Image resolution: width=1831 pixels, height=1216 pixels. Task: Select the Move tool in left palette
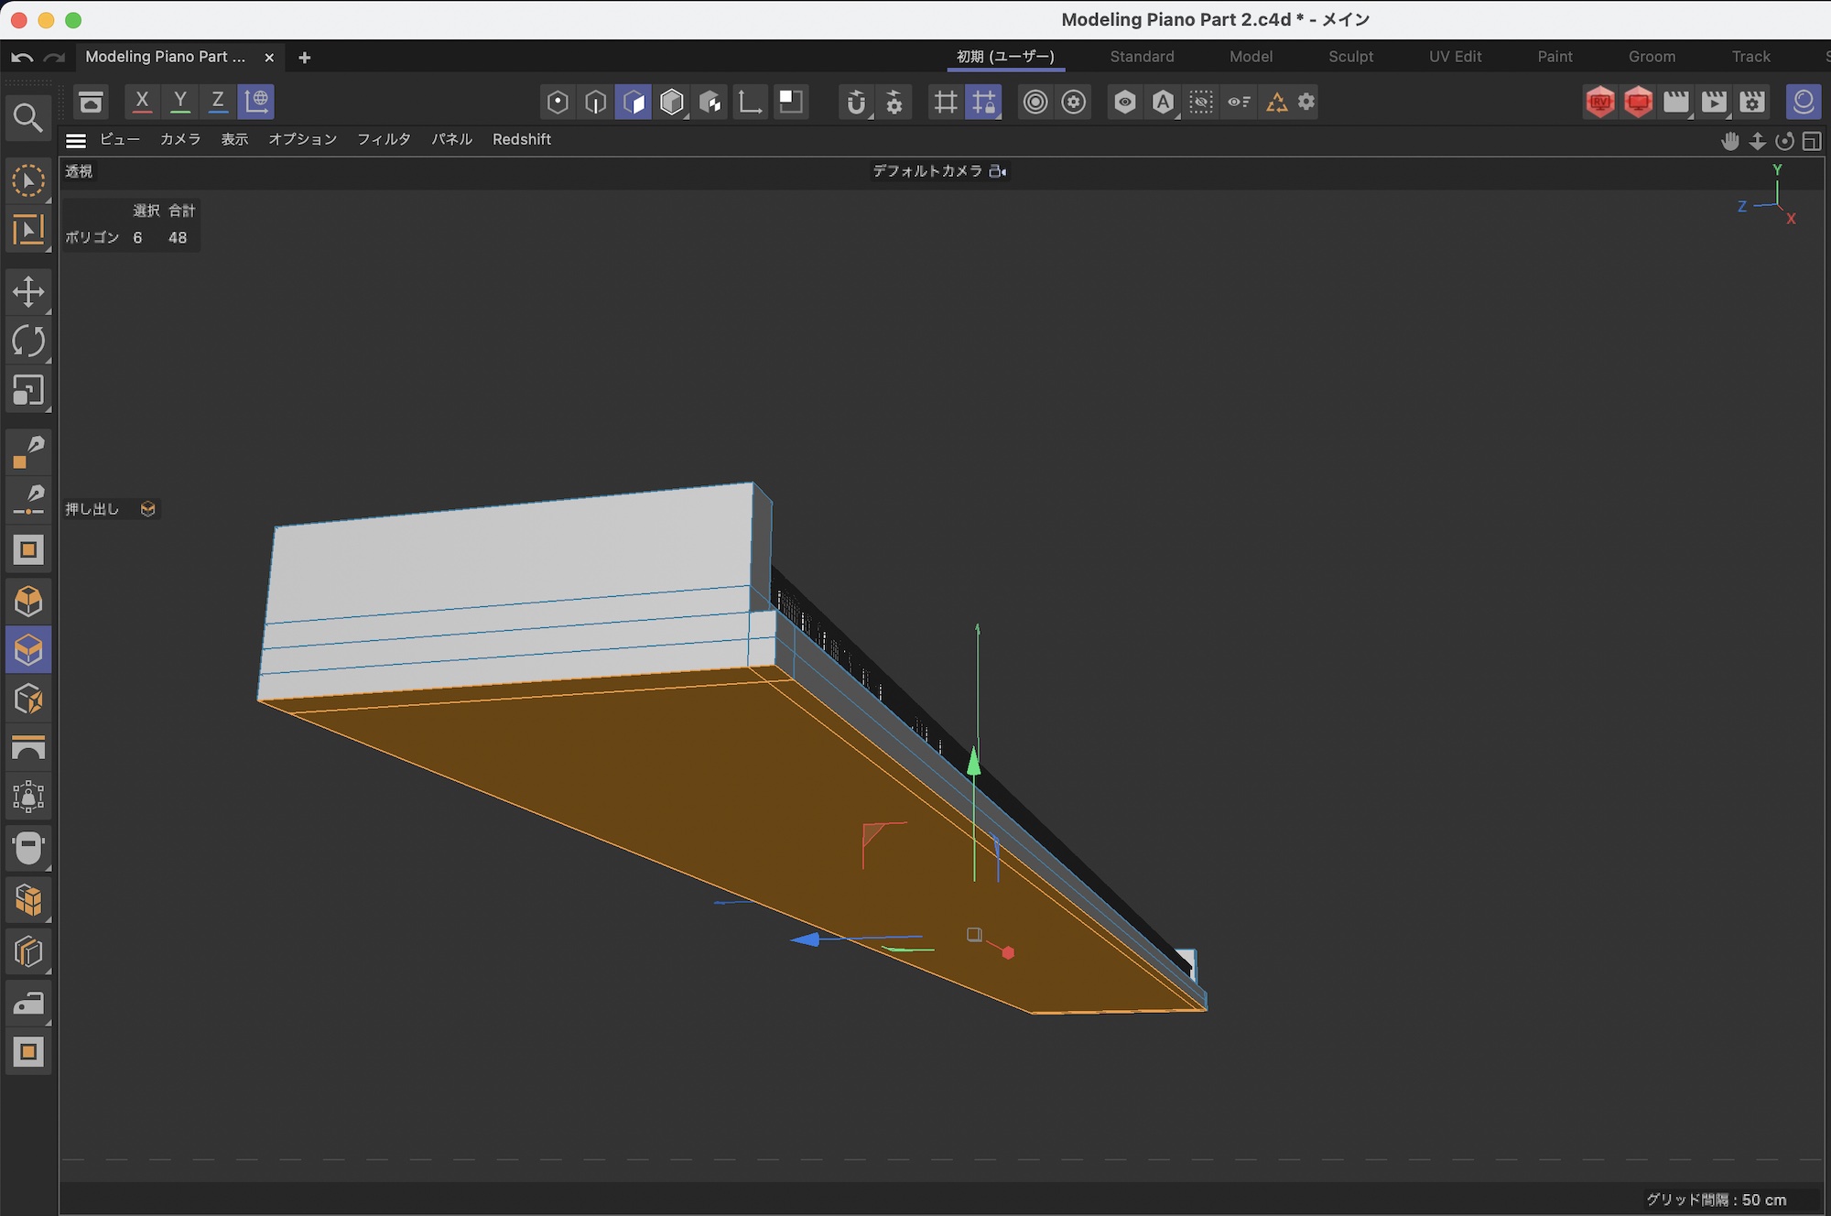[28, 292]
